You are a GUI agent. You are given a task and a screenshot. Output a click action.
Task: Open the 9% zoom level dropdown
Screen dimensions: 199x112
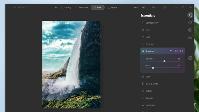tap(155, 7)
